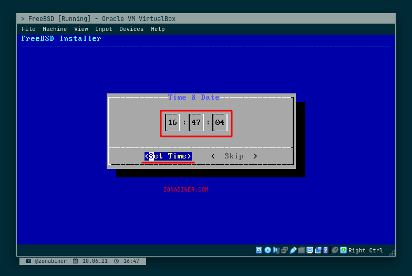This screenshot has height=276, width=412.
Task: Click the network adapters status icon
Action: pos(284,250)
